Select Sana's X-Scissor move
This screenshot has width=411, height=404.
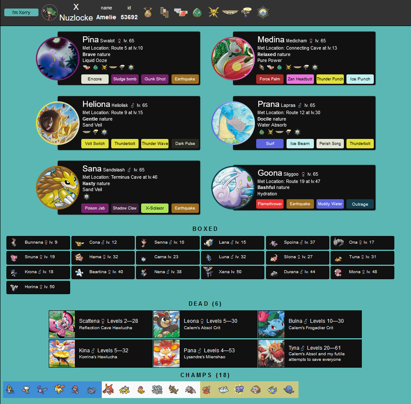click(x=155, y=208)
